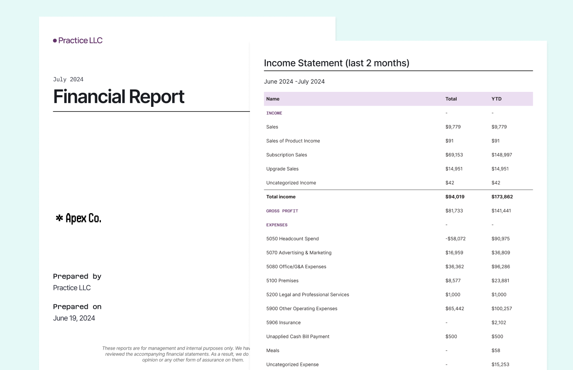Click the Apex Co. asterisk logo
Screen dimensions: 573x370
(x=78, y=218)
